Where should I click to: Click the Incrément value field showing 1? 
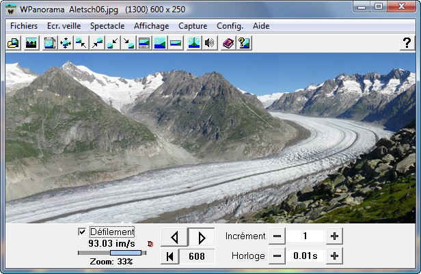coord(305,236)
